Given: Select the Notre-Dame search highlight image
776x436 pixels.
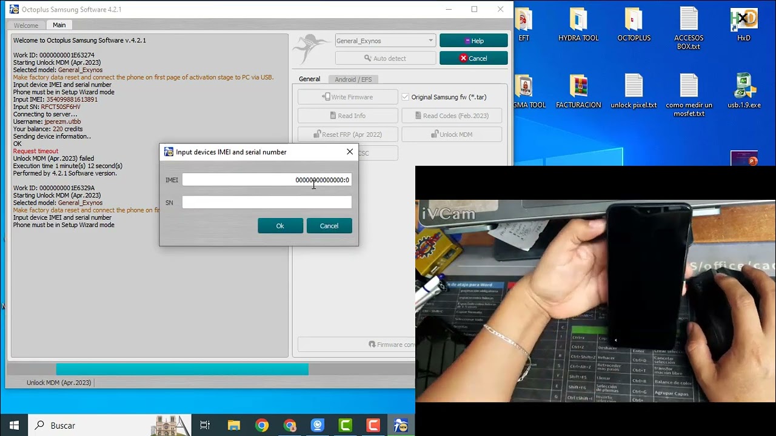Looking at the screenshot, I should [x=171, y=425].
